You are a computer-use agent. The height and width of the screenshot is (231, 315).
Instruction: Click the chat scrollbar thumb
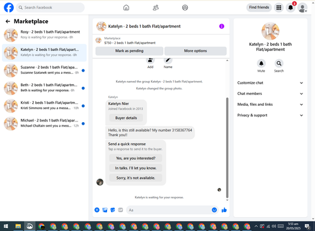(x=227, y=148)
